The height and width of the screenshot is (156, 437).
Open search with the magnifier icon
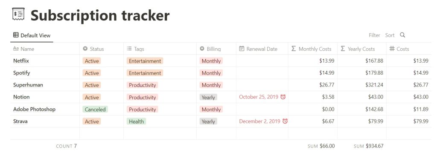pyautogui.click(x=402, y=35)
